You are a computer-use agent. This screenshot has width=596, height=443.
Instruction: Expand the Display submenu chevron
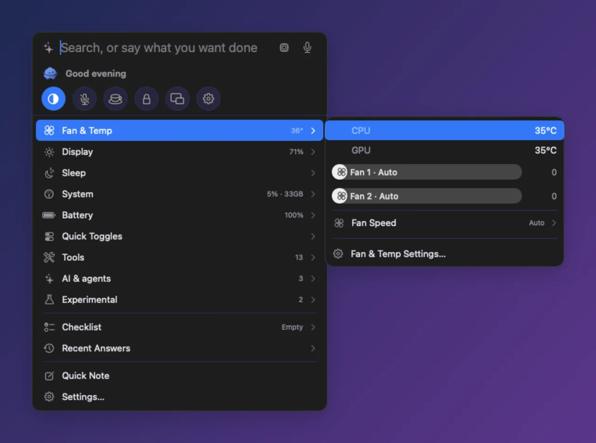(313, 152)
